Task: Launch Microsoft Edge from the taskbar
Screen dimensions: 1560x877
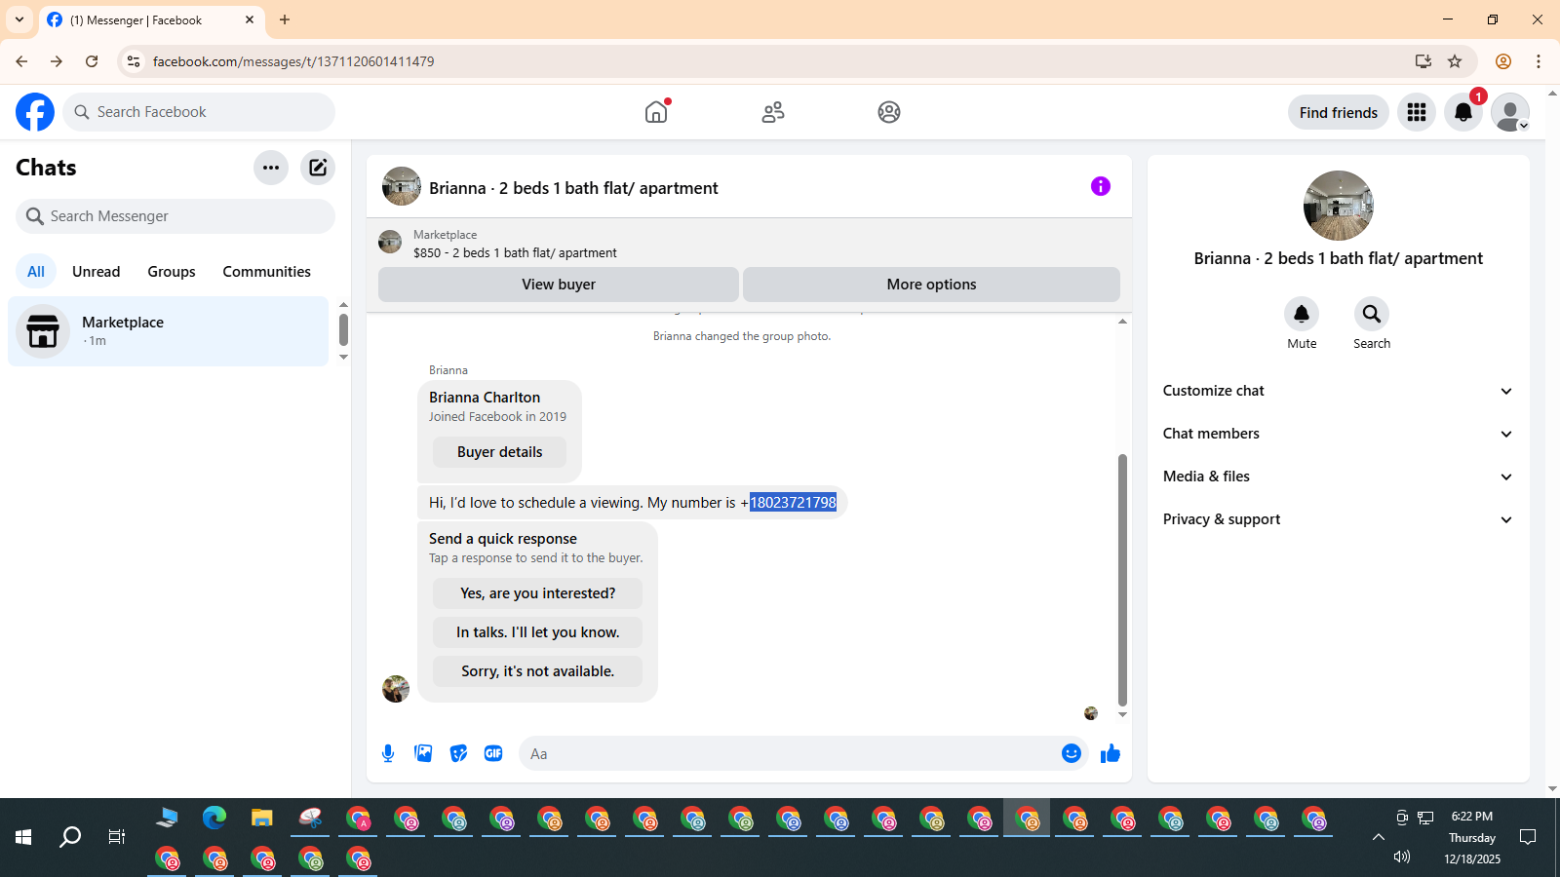Action: point(214,818)
